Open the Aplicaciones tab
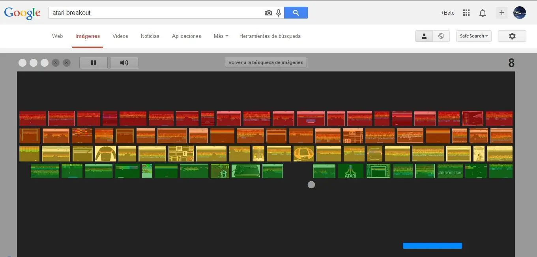This screenshot has height=257, width=537. pos(187,36)
